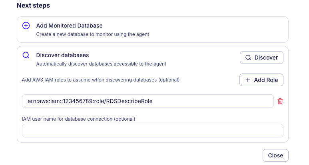Click the magnifier icon inside Discover button
309x165 pixels.
point(248,58)
